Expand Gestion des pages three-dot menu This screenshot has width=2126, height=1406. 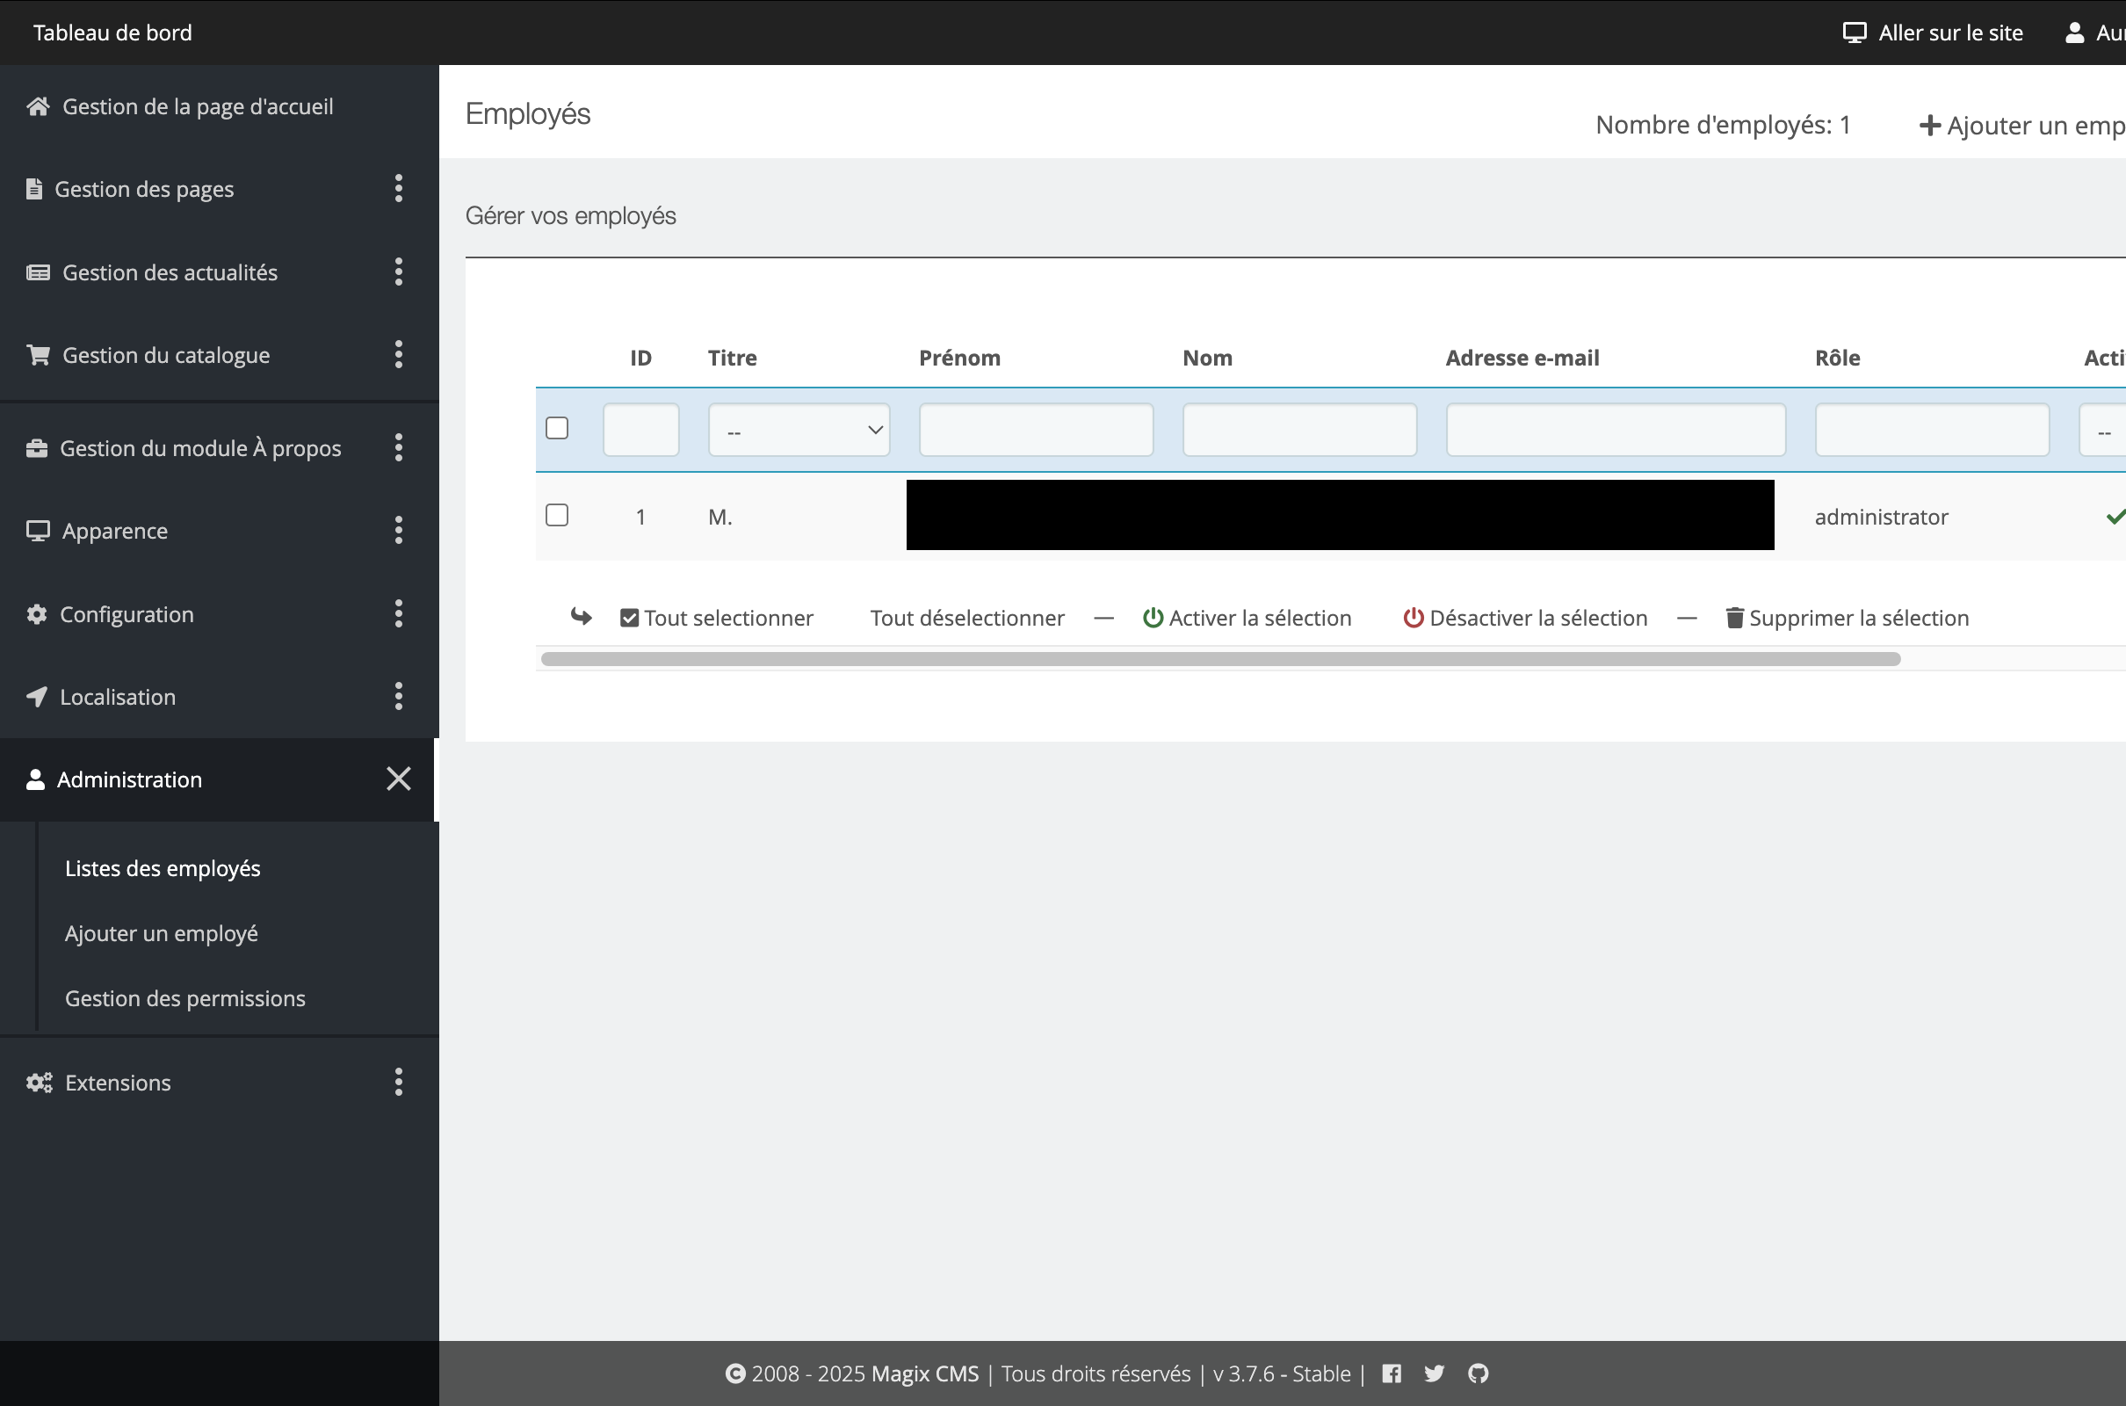pos(399,188)
